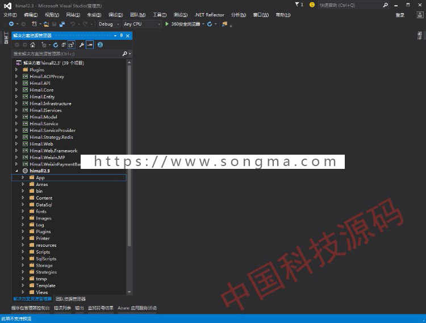Open the collapsed toolbox side tab

(6, 38)
